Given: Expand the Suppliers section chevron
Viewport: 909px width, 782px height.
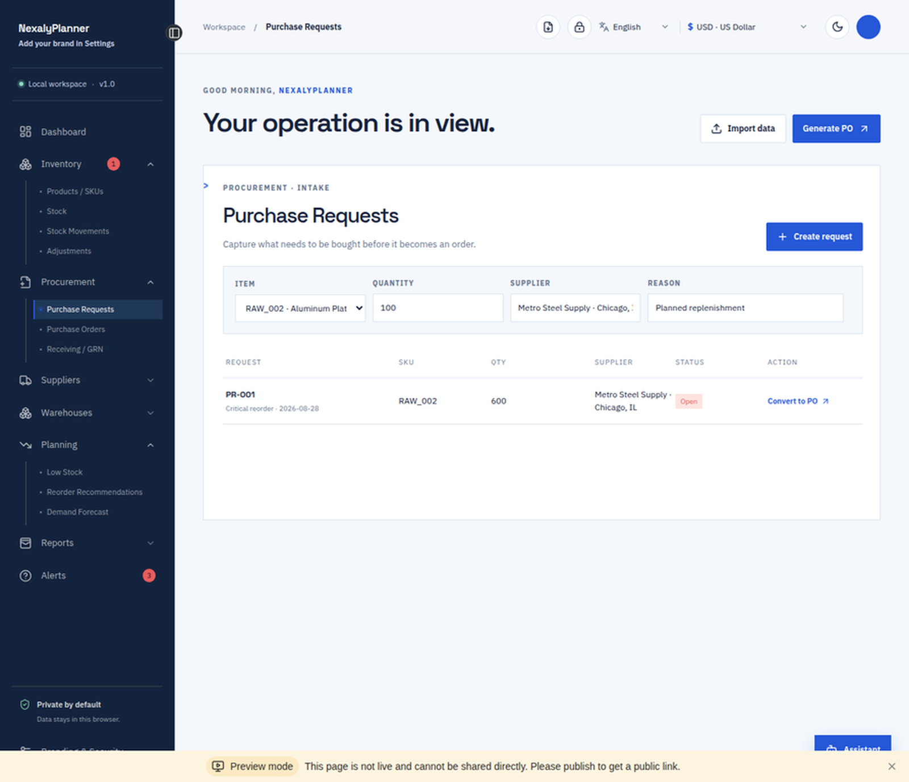Looking at the screenshot, I should coord(151,380).
